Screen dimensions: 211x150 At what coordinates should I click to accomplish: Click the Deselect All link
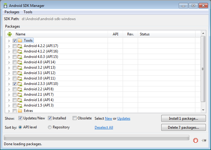point(104,127)
